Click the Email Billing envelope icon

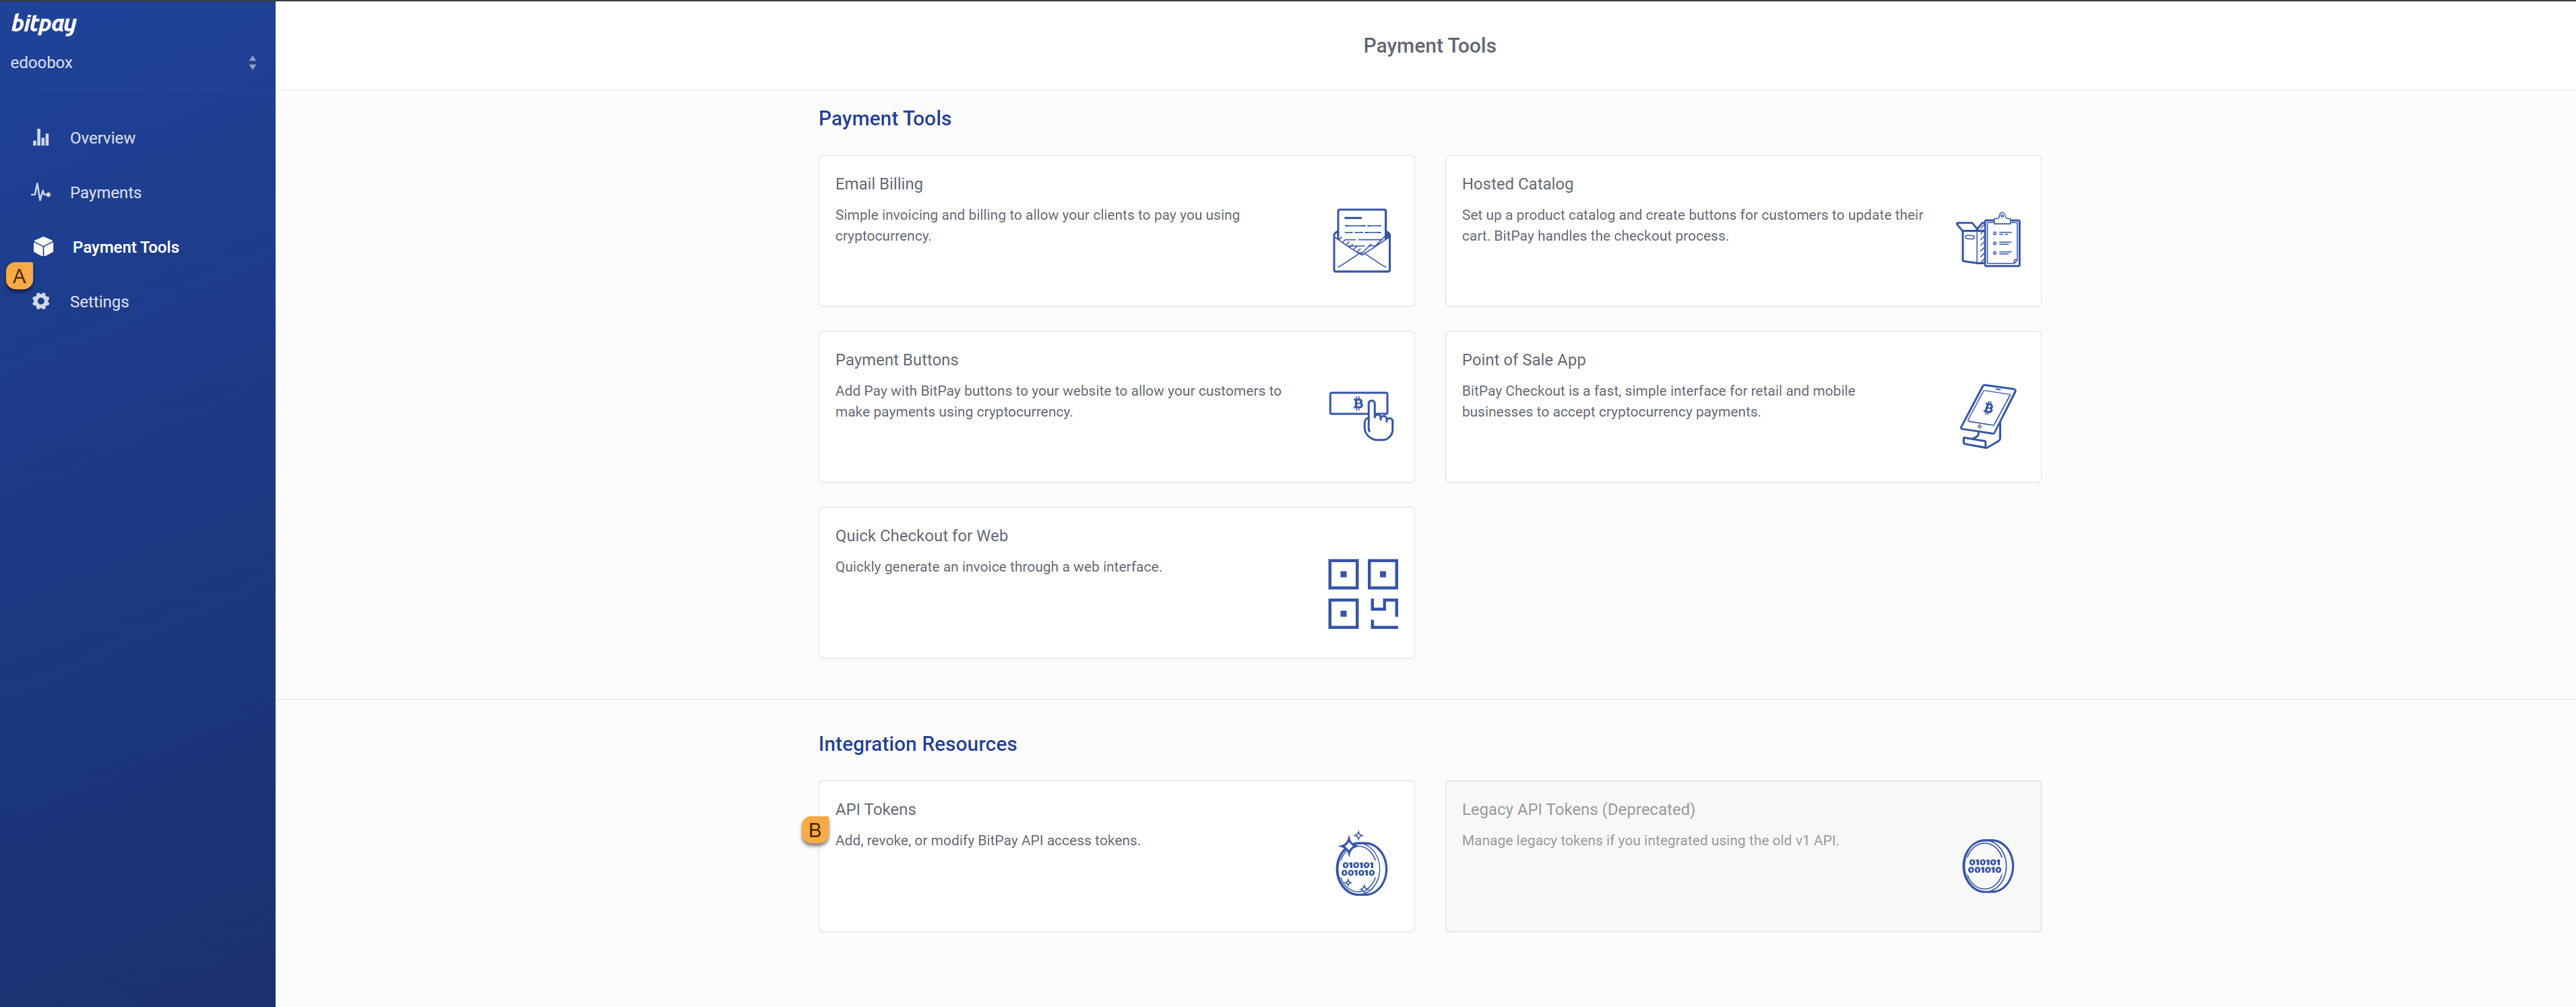(1361, 240)
